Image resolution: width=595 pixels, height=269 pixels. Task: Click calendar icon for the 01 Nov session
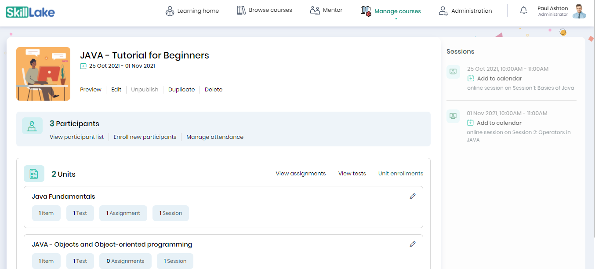tap(471, 123)
